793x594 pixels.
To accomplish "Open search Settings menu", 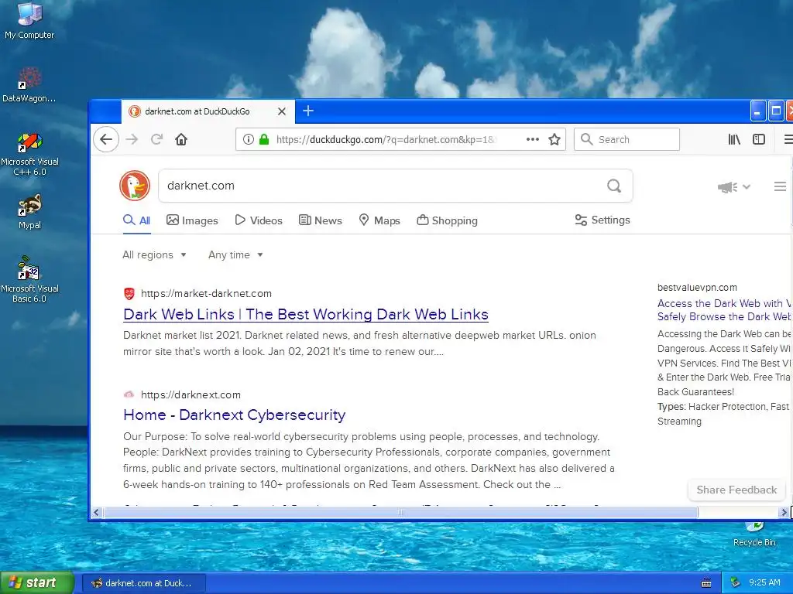I will 602,220.
